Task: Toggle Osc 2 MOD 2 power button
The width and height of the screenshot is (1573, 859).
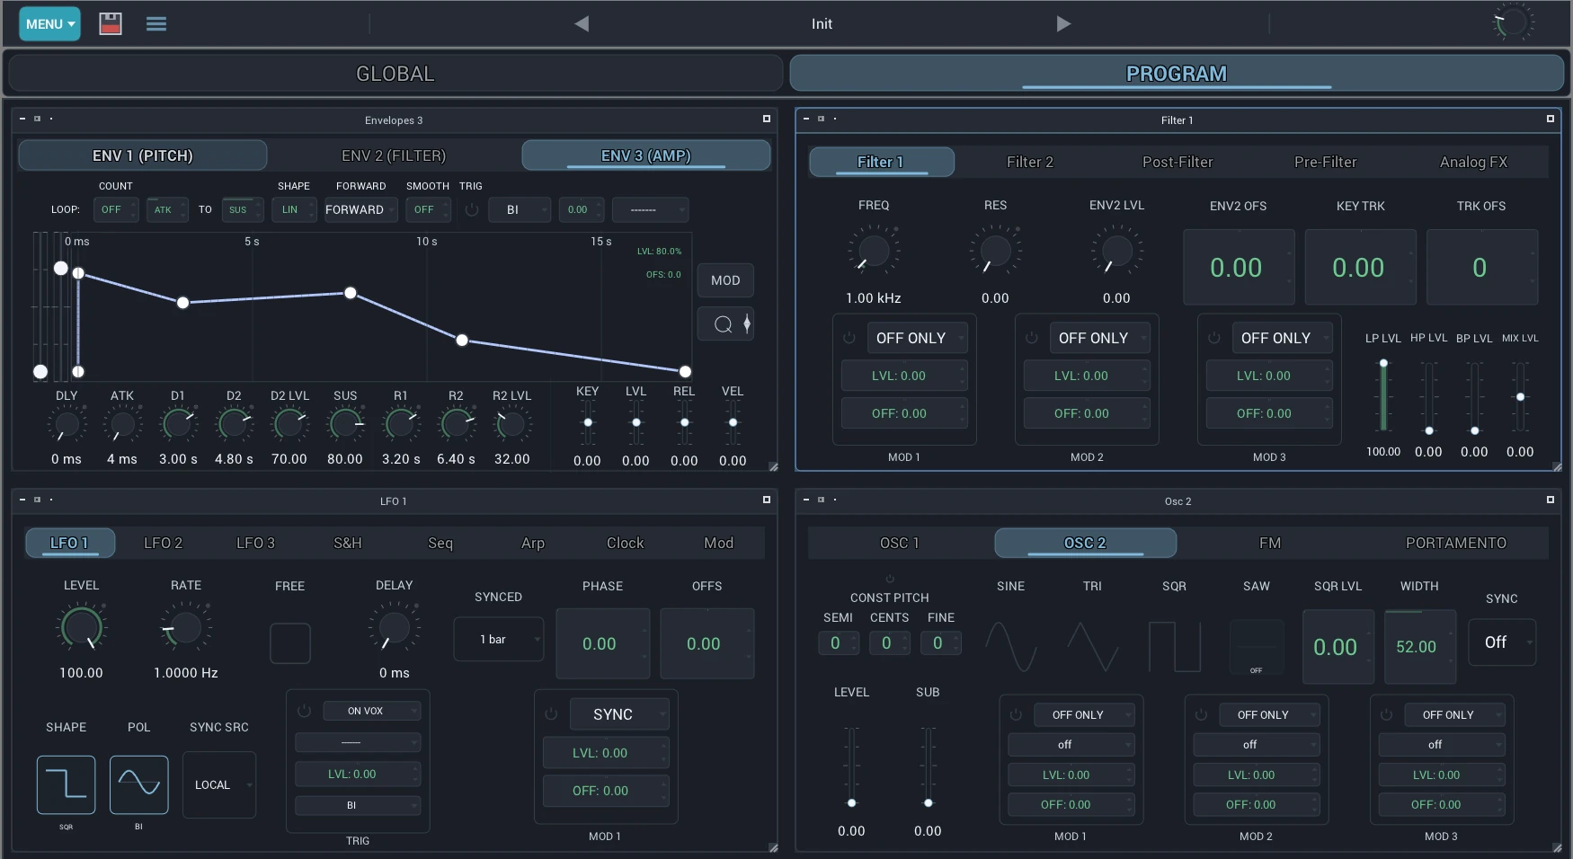Action: pos(1201,714)
